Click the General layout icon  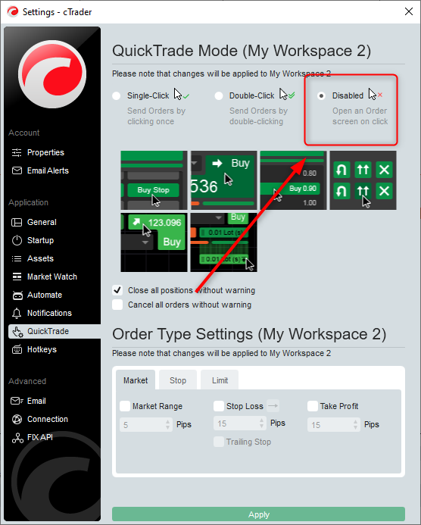pos(17,222)
